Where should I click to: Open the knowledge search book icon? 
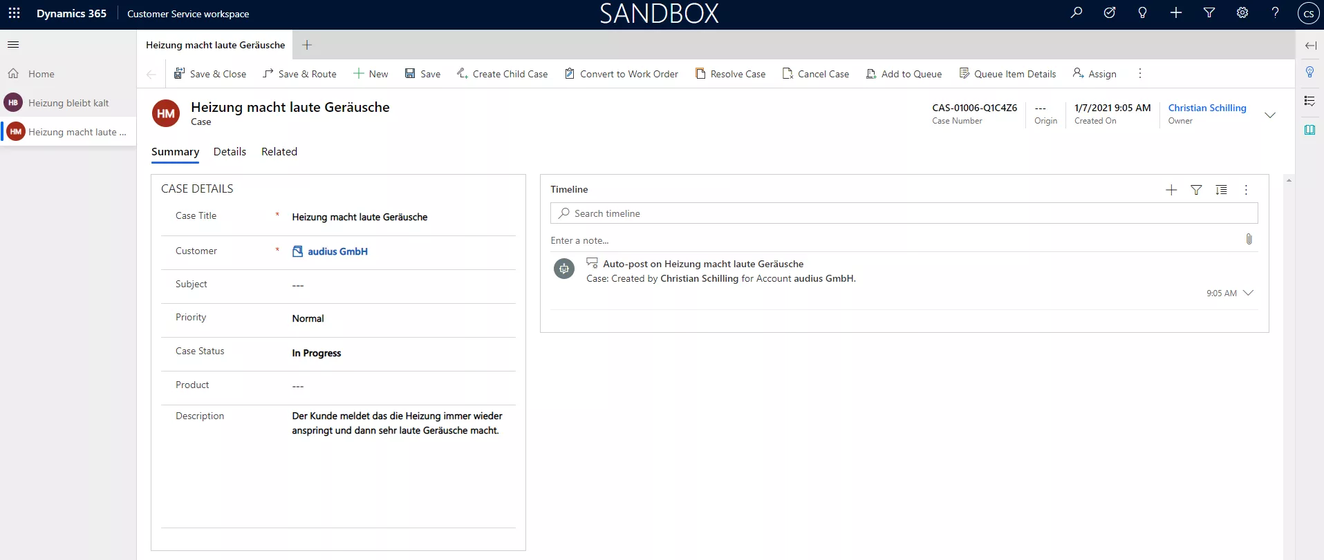click(x=1309, y=130)
